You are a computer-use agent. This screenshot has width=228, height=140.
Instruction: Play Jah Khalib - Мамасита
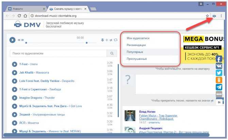click(x=15, y=73)
